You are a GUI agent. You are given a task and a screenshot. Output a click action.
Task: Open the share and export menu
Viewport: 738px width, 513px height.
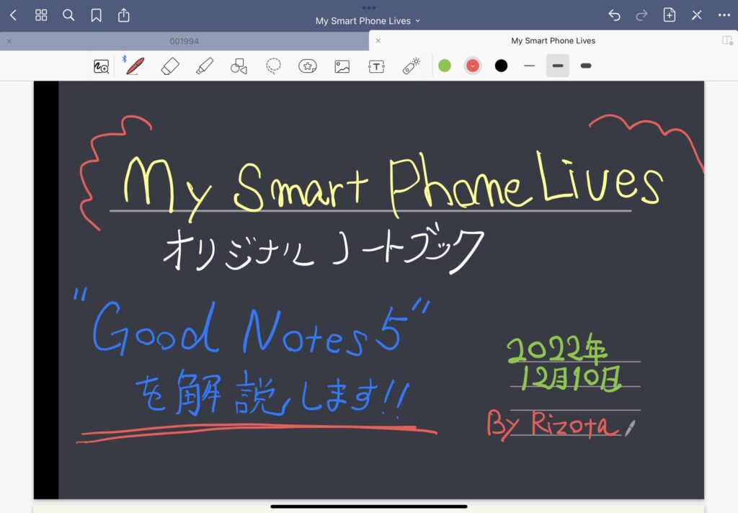point(124,15)
